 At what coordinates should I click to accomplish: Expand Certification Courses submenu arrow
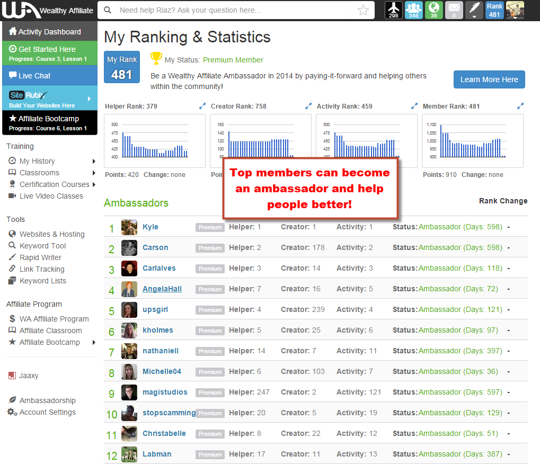pyautogui.click(x=94, y=184)
